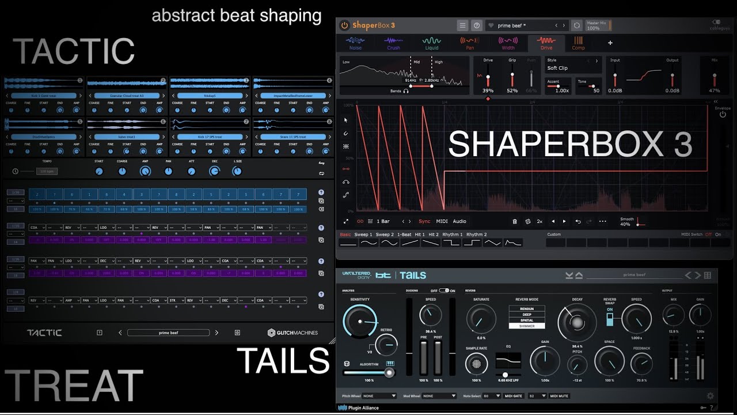Viewport: 737px width, 415px height.
Task: Open first COA effect dropdown in Tactic
Action: pyautogui.click(x=37, y=228)
